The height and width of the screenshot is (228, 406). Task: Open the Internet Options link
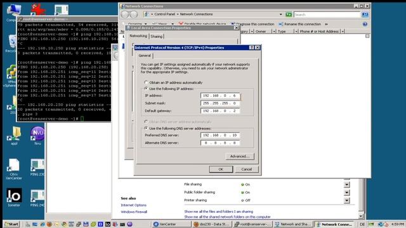[134, 205]
